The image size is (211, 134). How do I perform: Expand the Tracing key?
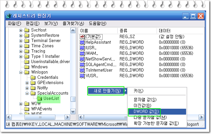pyautogui.click(x=21, y=51)
